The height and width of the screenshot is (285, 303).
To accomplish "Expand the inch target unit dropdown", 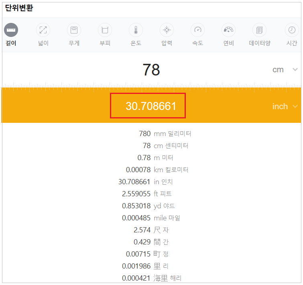I will click(285, 106).
